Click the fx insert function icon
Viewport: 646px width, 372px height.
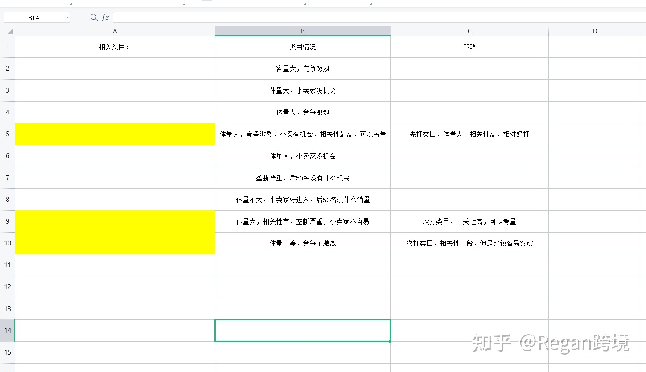(105, 17)
